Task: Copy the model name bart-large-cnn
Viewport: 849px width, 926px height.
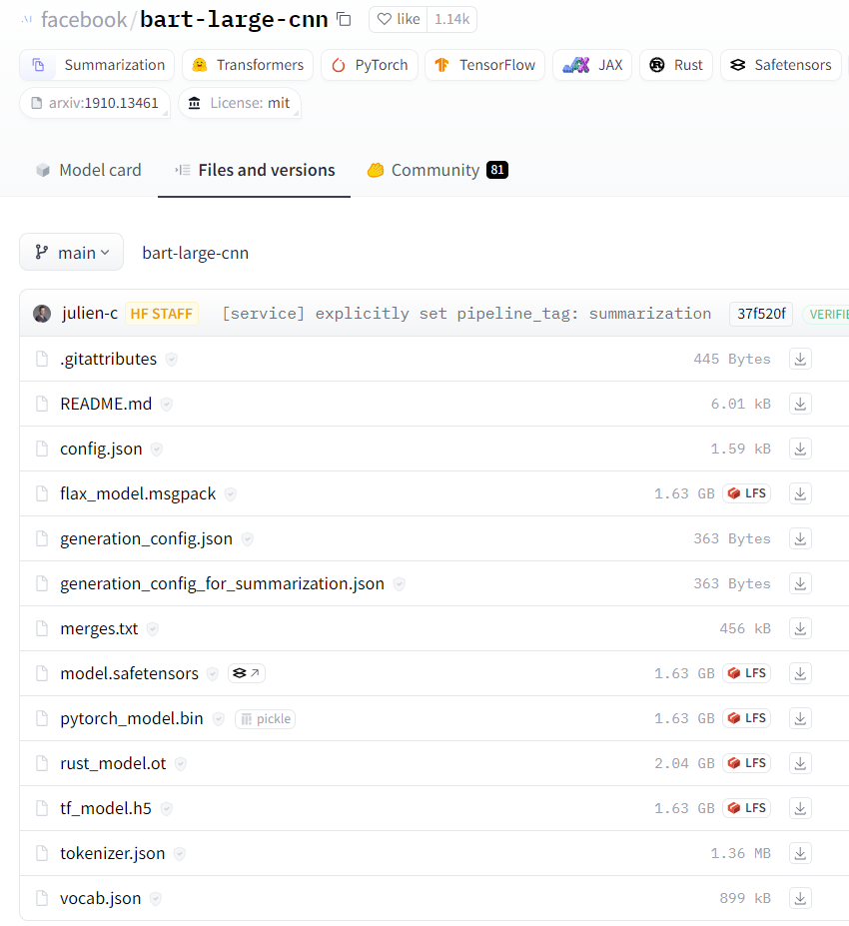Action: pyautogui.click(x=344, y=20)
